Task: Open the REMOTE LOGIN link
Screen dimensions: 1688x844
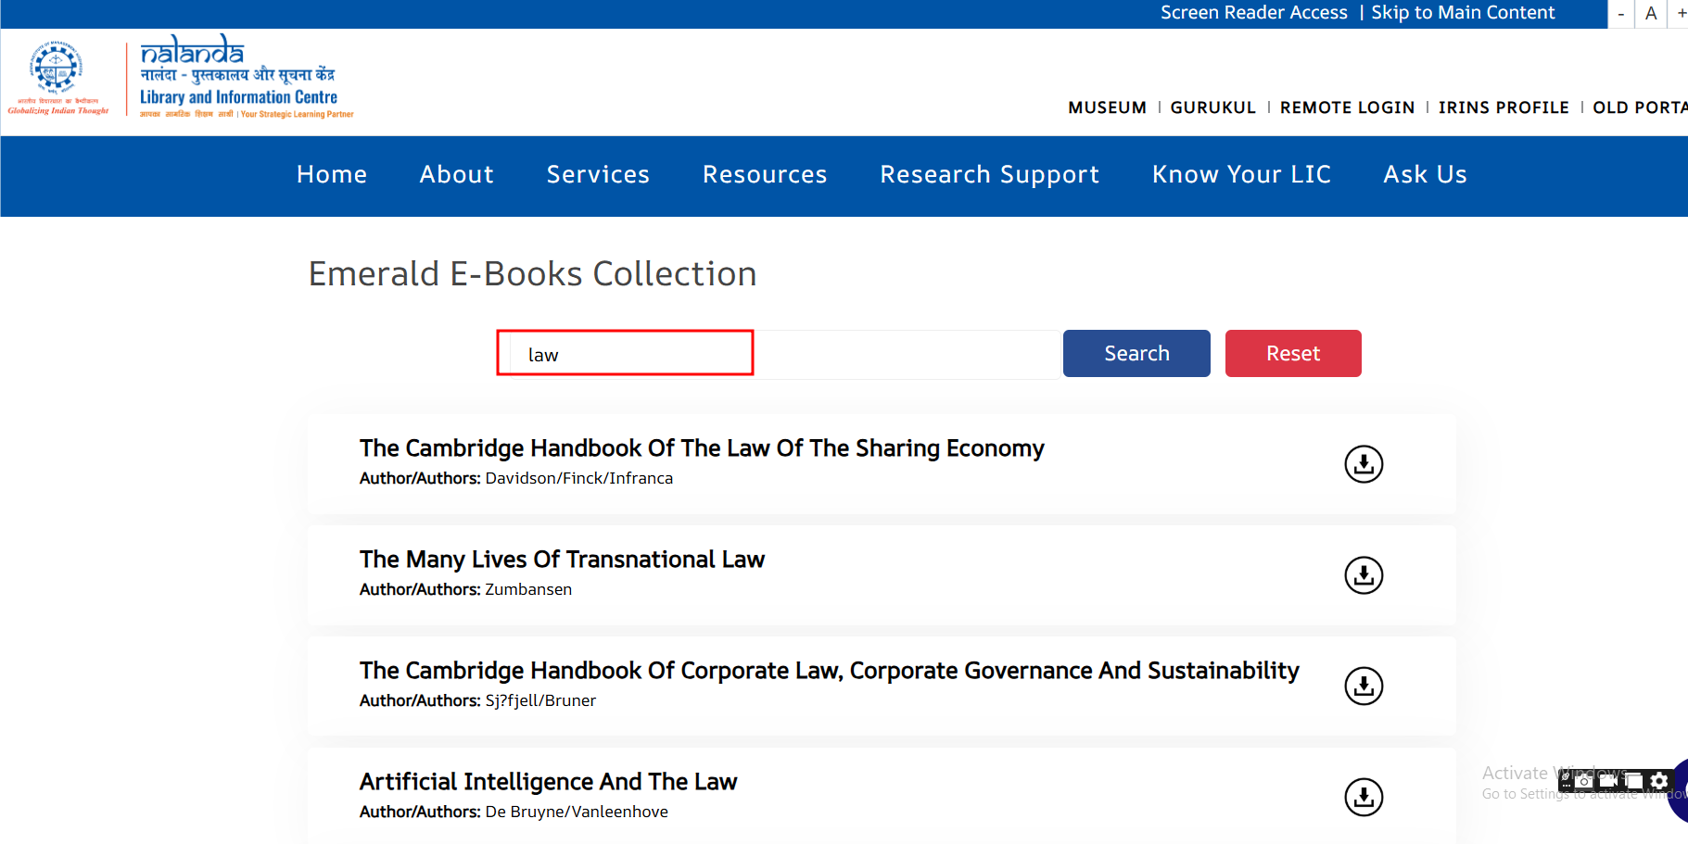Action: coord(1347,107)
